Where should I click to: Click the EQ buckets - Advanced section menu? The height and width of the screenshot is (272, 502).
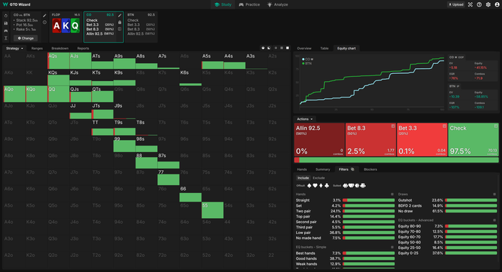495,220
